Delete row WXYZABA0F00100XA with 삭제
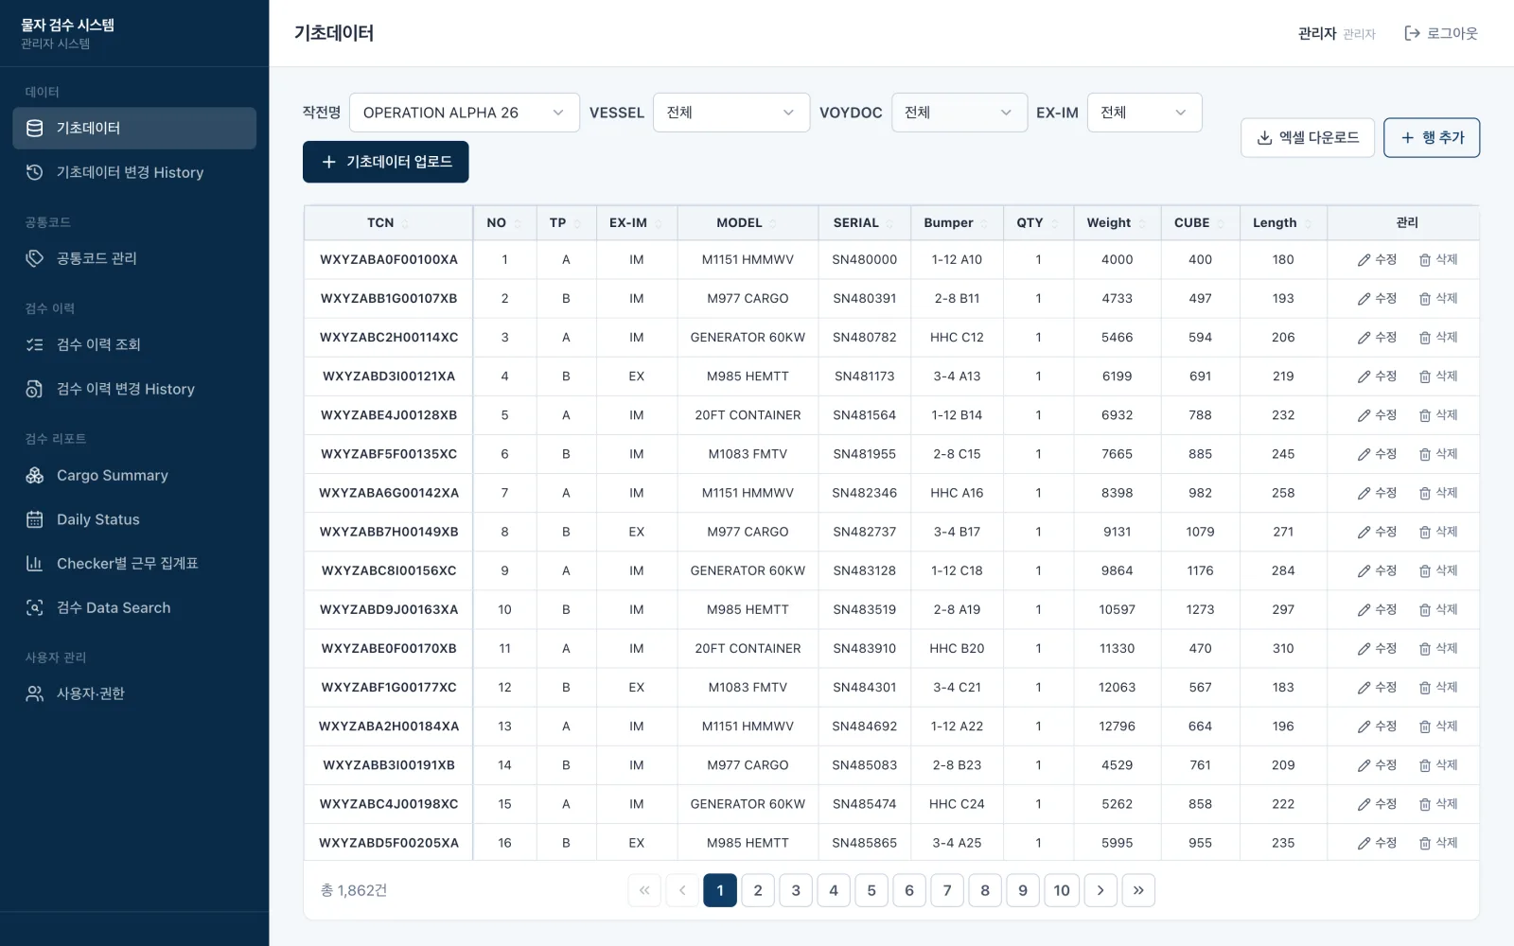Screen dimensions: 1514x946 coord(1438,259)
